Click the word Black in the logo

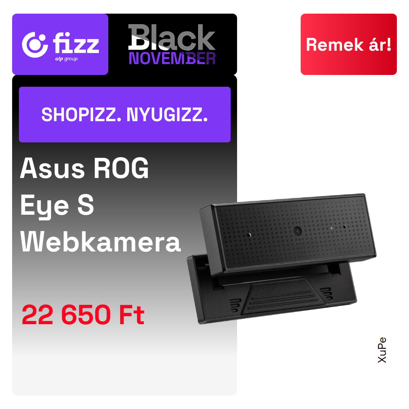(x=172, y=37)
